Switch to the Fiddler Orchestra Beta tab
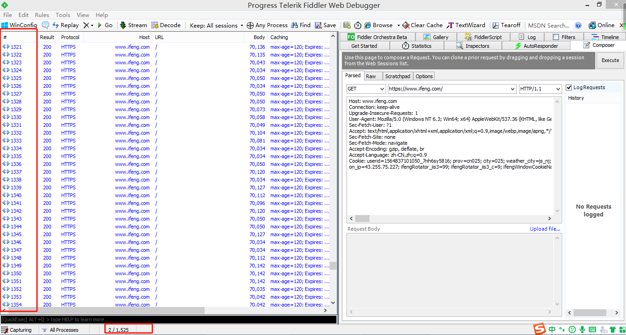 point(377,37)
